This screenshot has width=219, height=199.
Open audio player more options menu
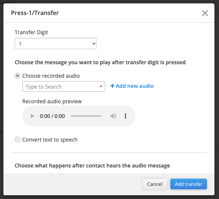pos(126,116)
